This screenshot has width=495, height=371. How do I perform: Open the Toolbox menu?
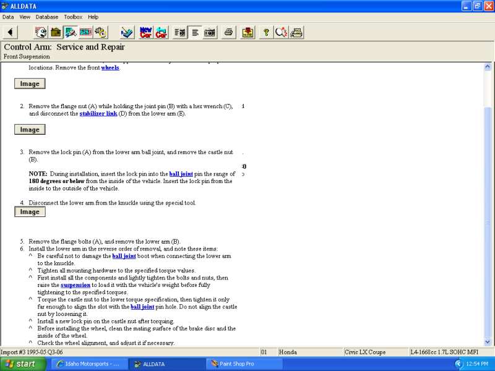point(74,17)
